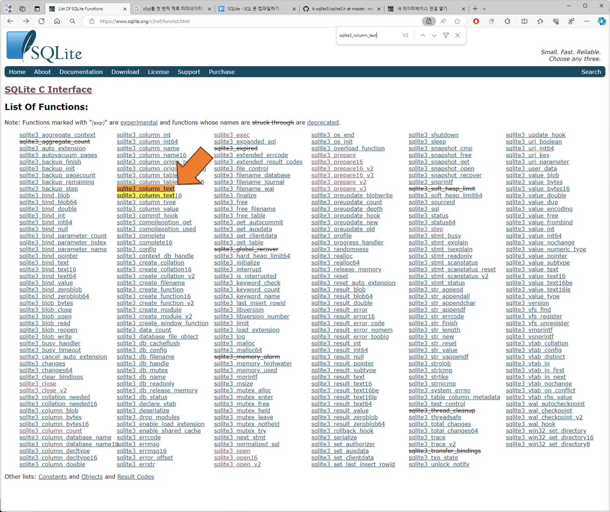The height and width of the screenshot is (512, 610).
Task: Open browser settings and more menu
Action: coord(587,21)
